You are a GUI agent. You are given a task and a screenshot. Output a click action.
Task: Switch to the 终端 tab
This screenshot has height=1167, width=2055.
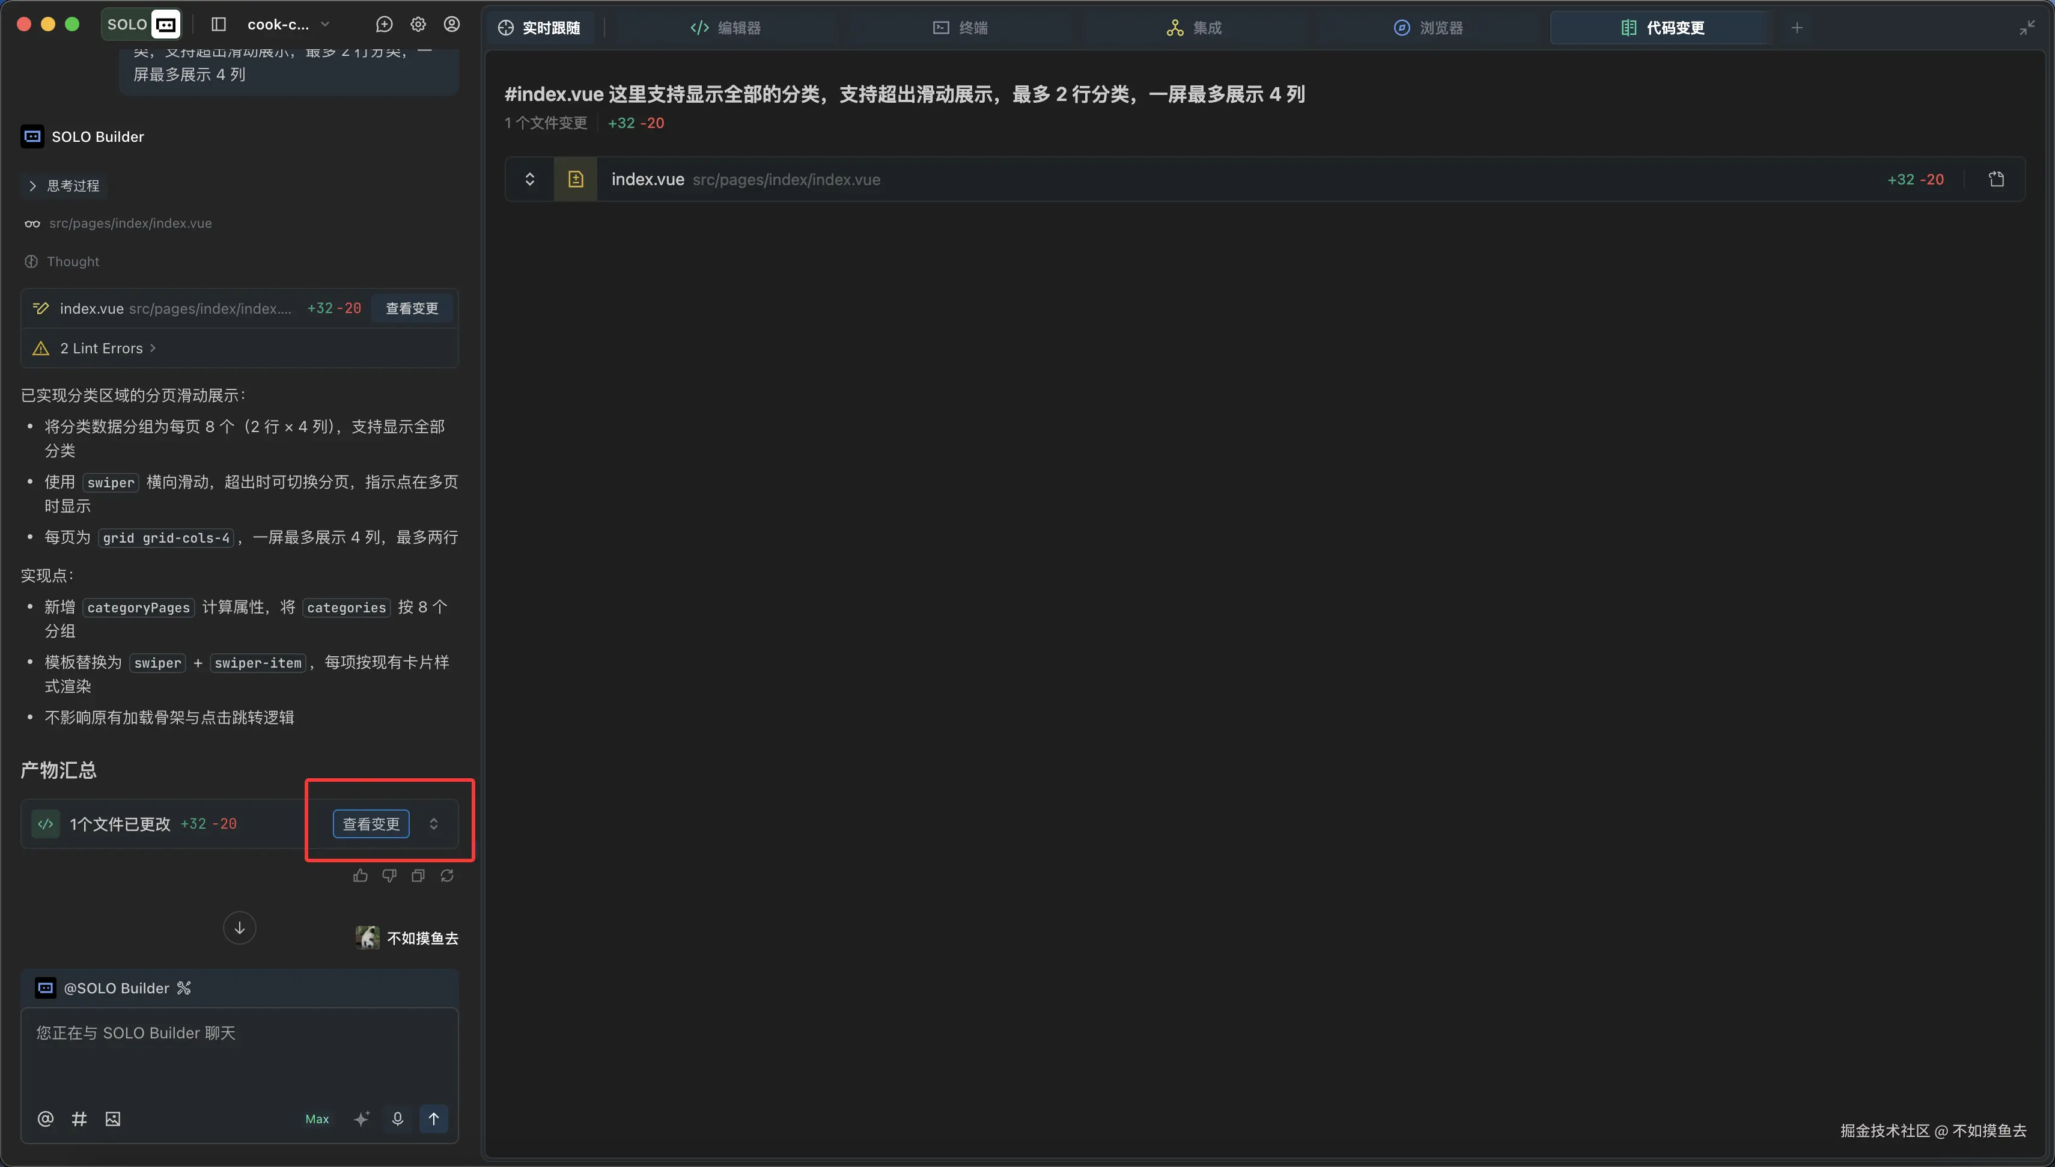(960, 28)
